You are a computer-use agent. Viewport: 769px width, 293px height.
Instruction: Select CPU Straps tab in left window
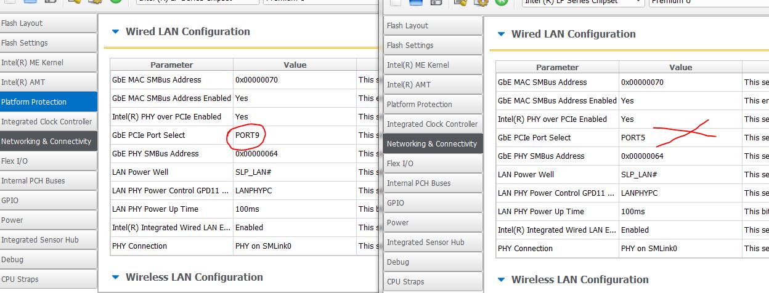[48, 279]
